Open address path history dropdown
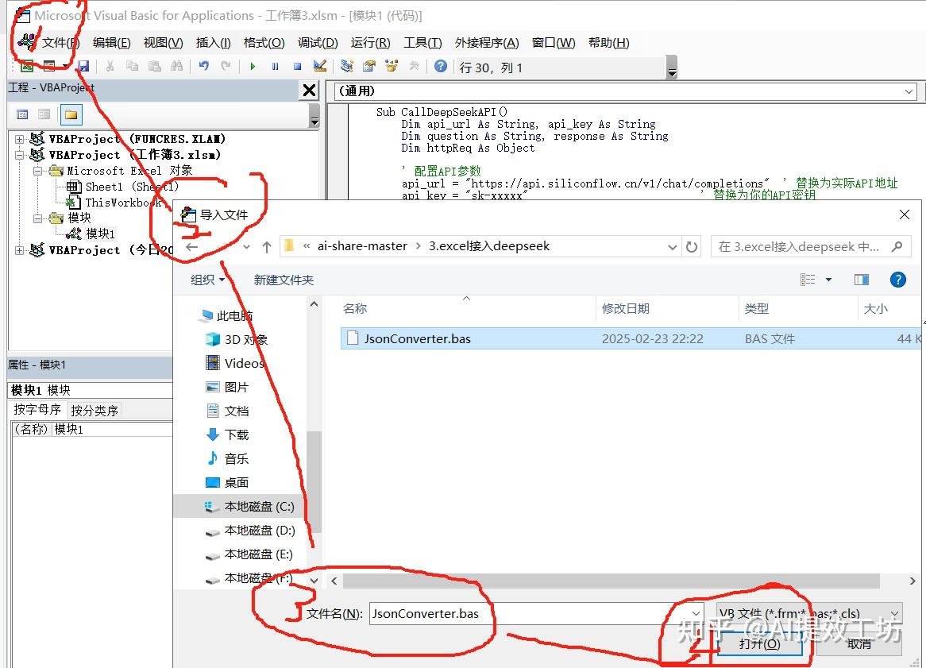The image size is (926, 668). [672, 247]
